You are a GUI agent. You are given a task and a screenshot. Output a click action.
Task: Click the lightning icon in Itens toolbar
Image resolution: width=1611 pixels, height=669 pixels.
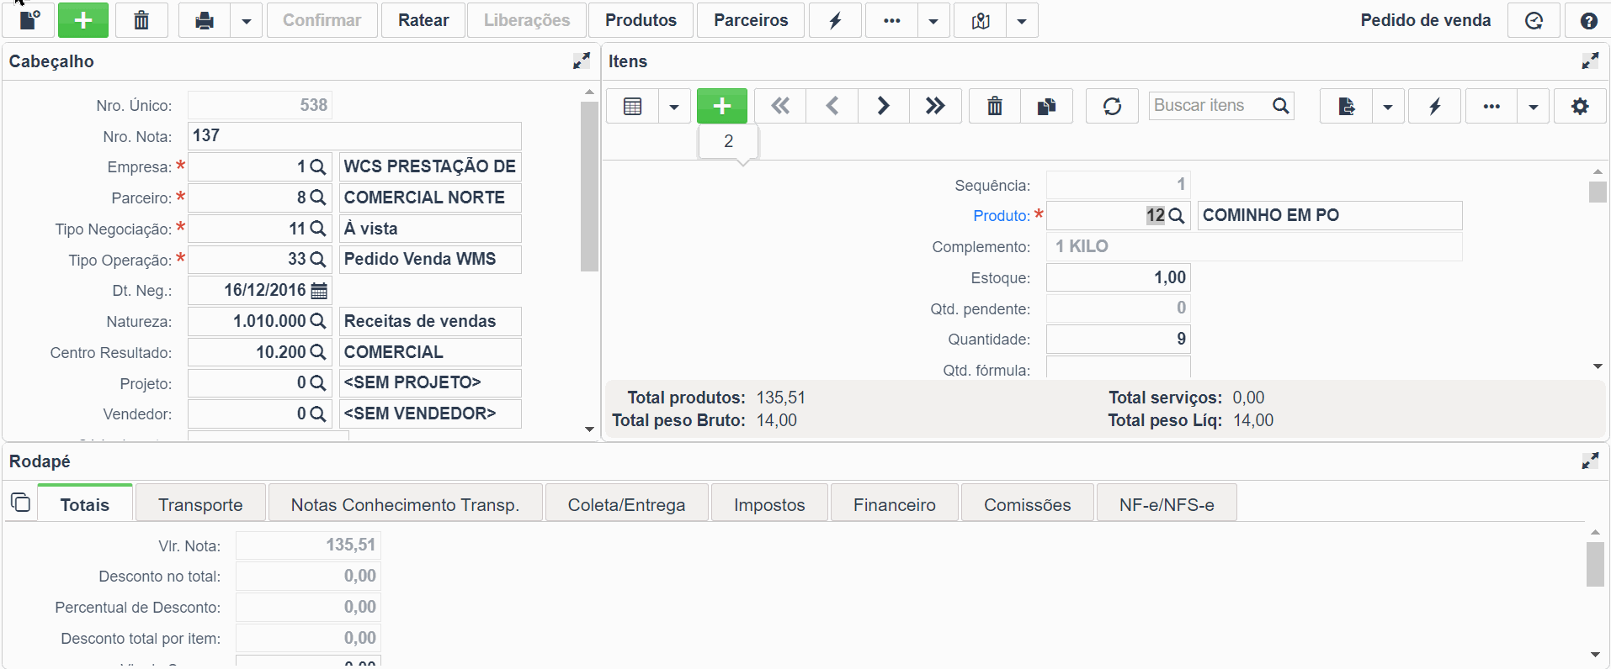coord(1435,106)
